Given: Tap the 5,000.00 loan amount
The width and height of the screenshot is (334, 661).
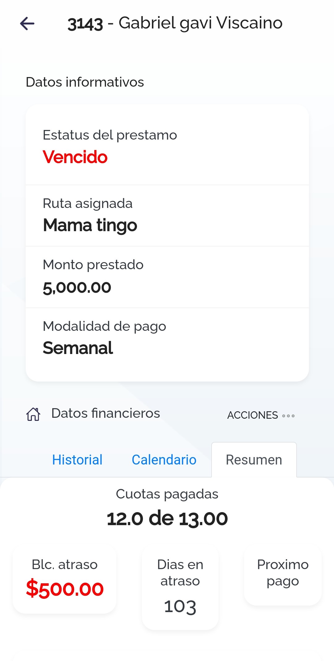Looking at the screenshot, I should point(77,287).
